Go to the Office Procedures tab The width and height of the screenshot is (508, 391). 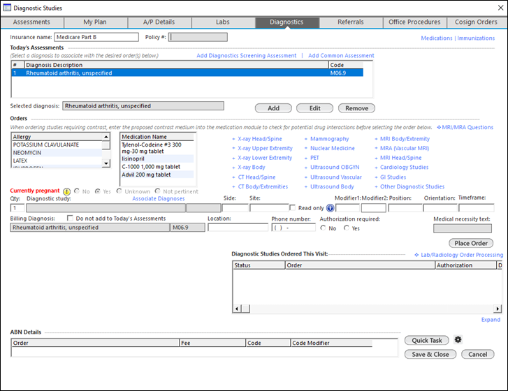[x=414, y=22]
